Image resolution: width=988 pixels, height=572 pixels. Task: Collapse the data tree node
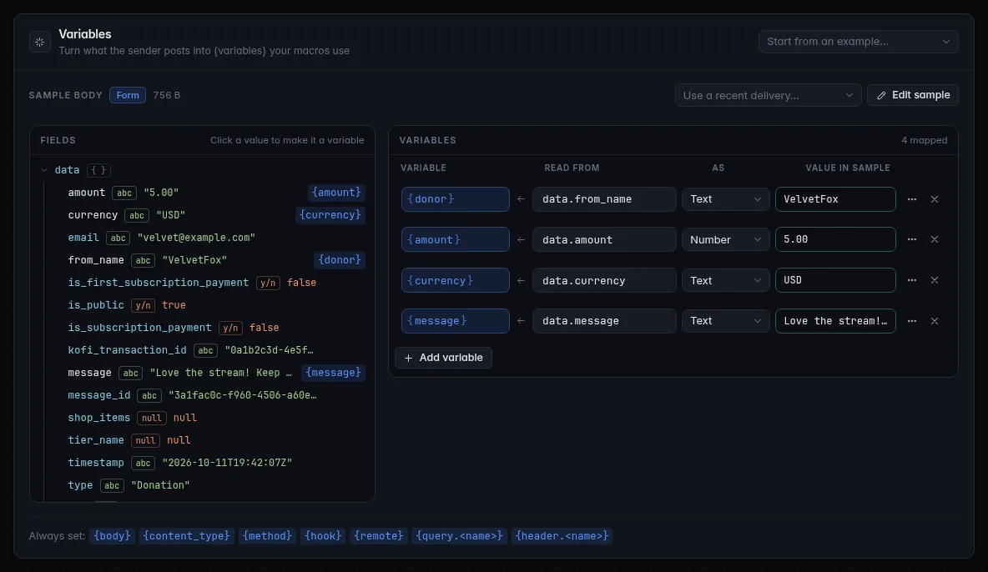click(x=44, y=170)
